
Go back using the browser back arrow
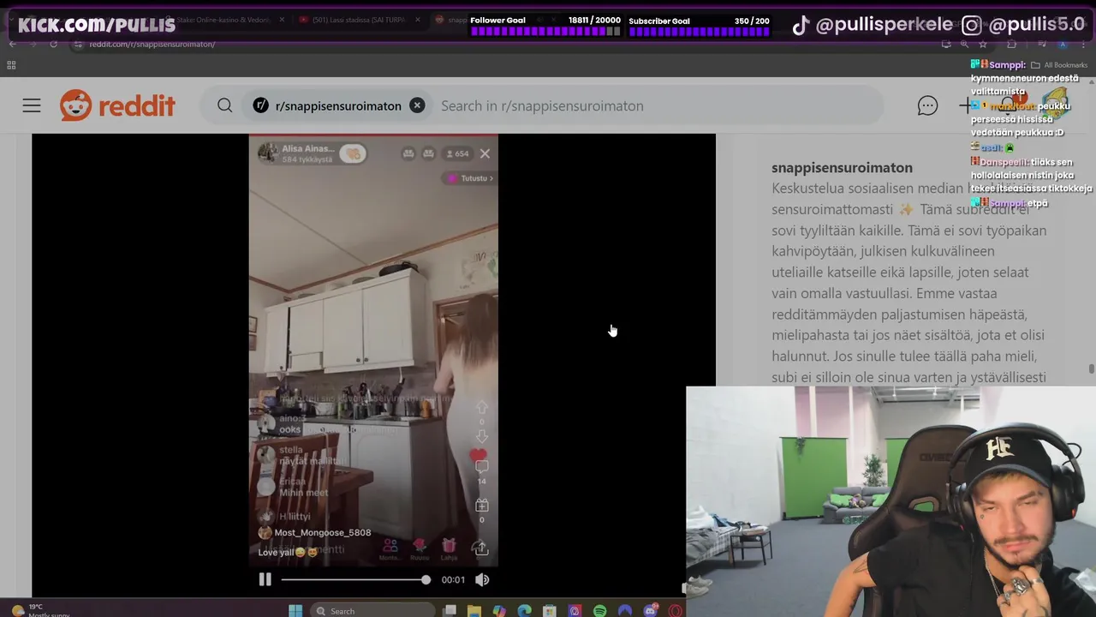tap(13, 44)
